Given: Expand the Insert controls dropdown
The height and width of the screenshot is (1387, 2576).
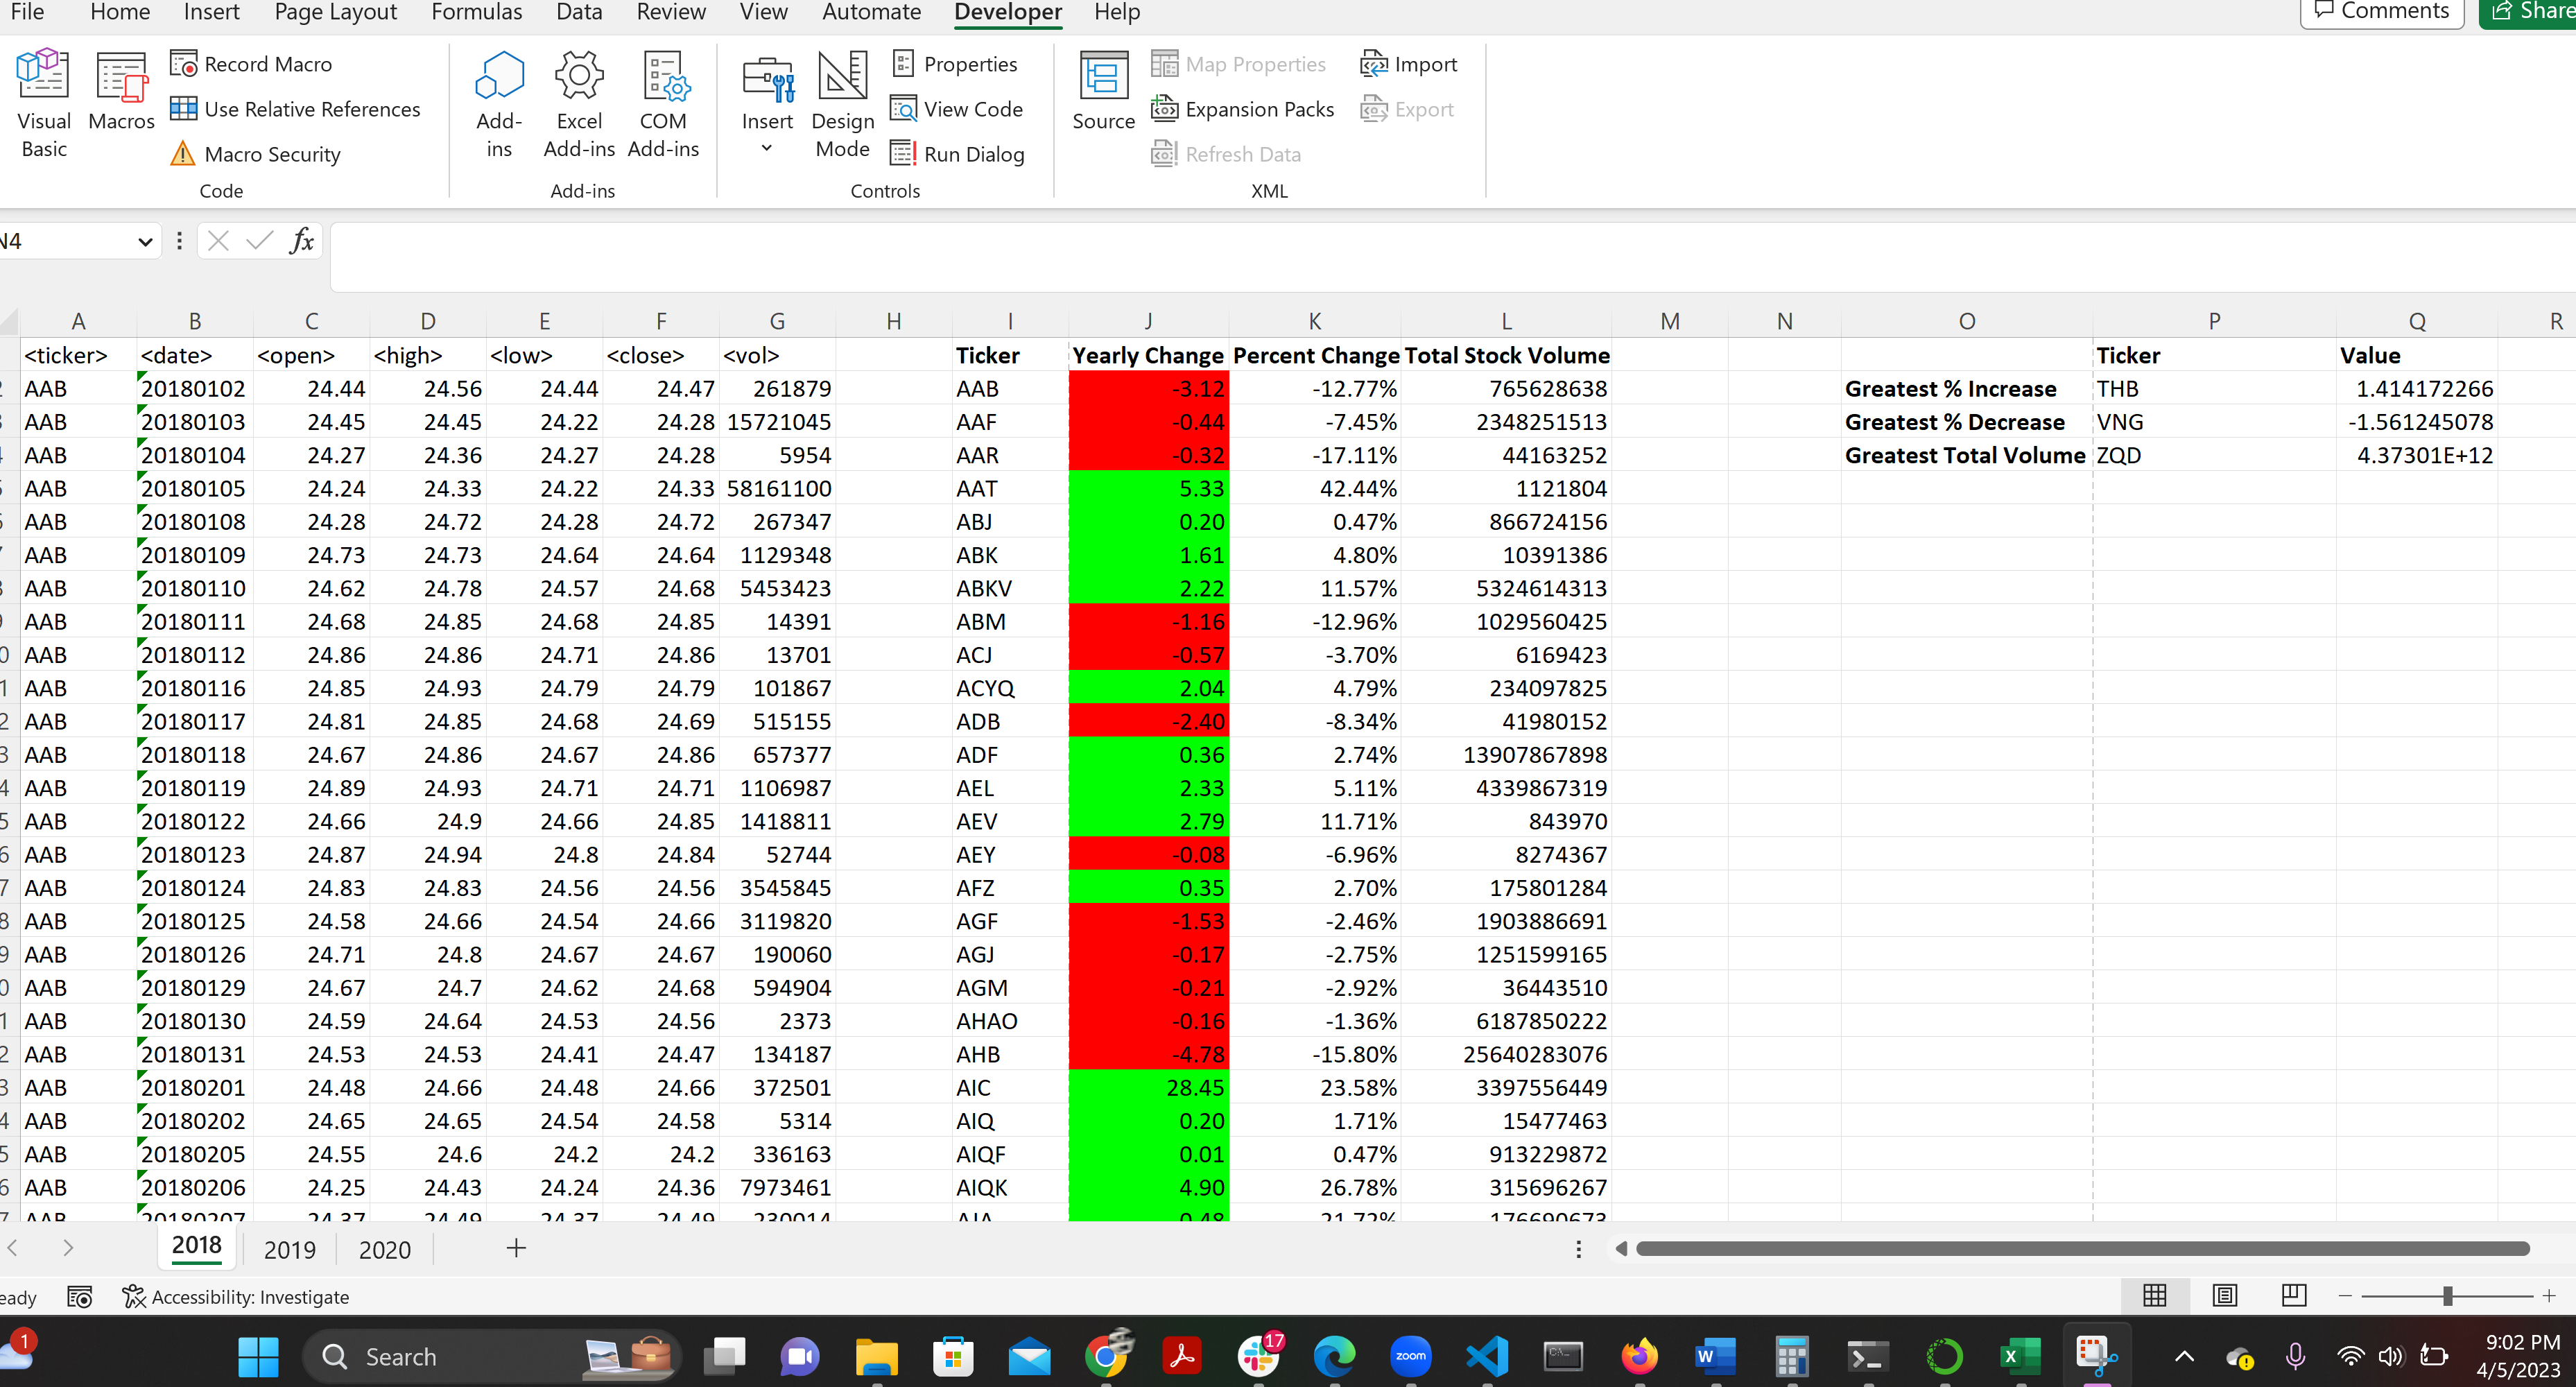Looking at the screenshot, I should (x=766, y=146).
